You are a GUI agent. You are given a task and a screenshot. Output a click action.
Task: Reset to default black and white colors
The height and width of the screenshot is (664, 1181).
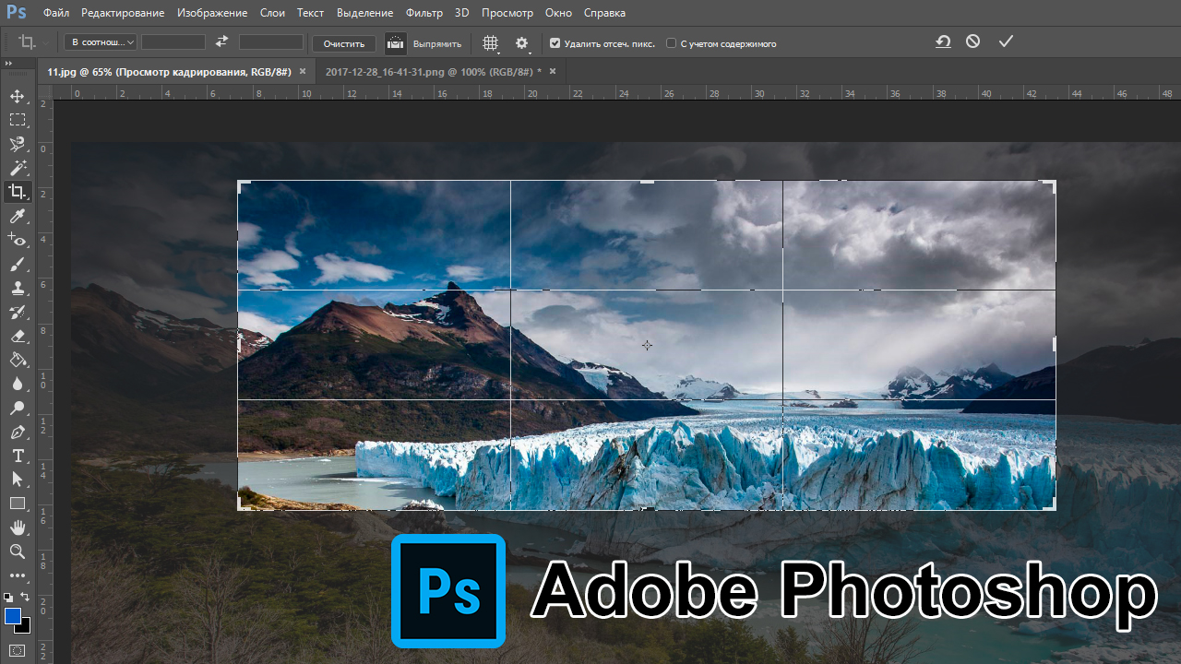click(x=8, y=598)
